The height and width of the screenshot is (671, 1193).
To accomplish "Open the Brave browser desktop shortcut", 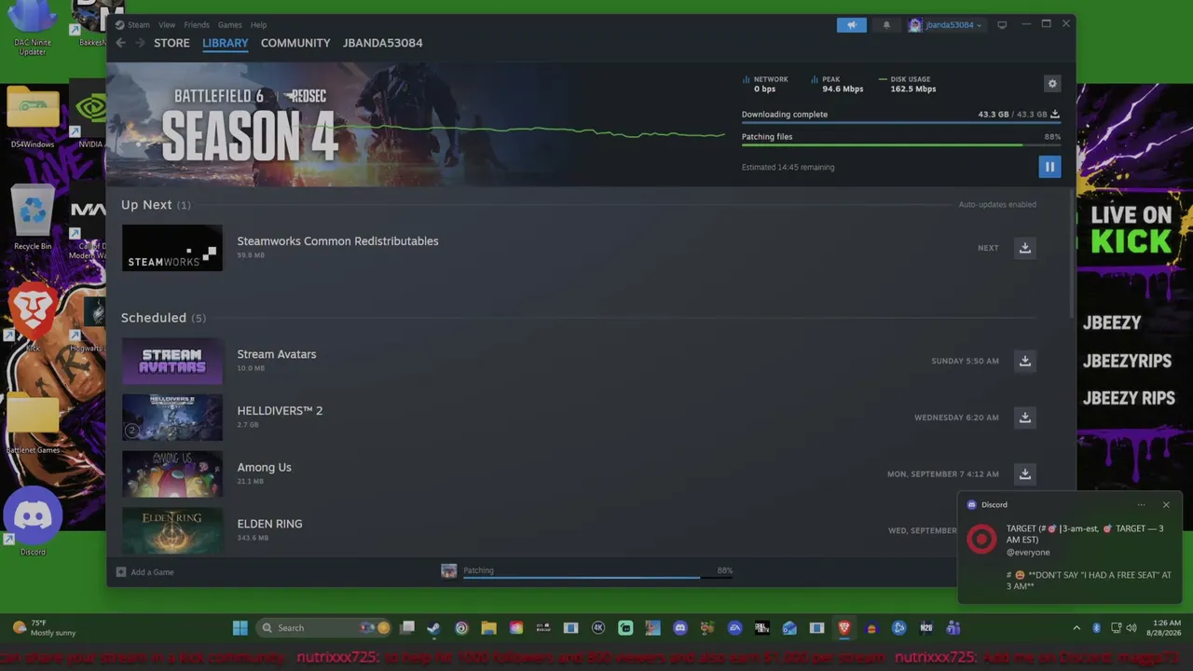I will pyautogui.click(x=33, y=317).
